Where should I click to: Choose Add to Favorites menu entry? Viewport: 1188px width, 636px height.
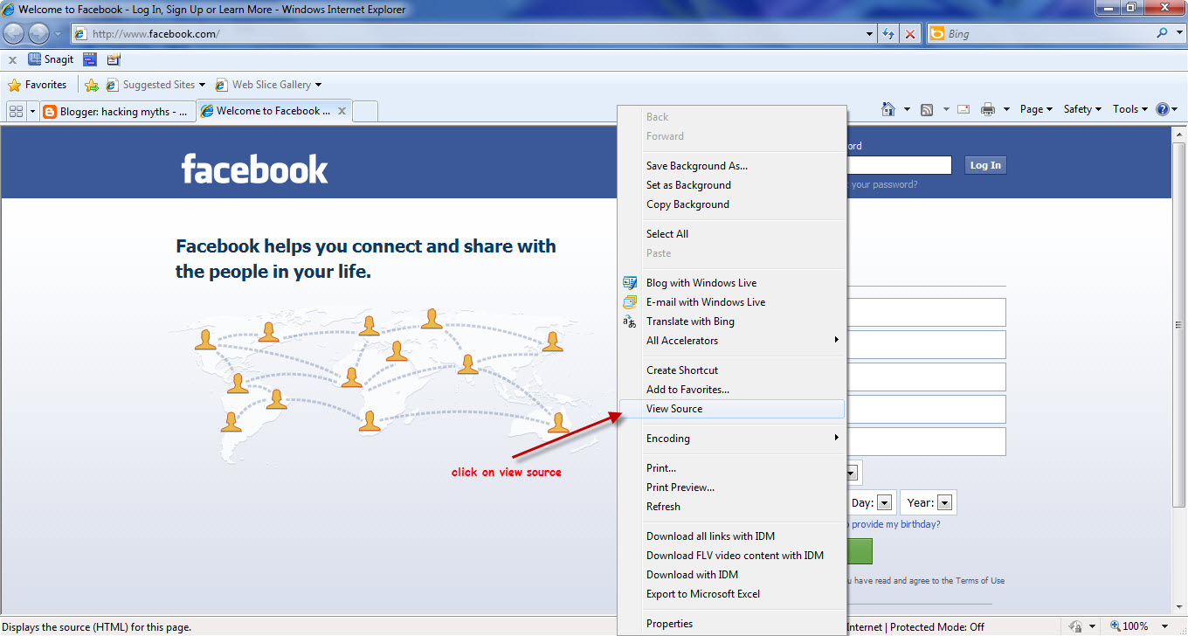tap(732, 390)
